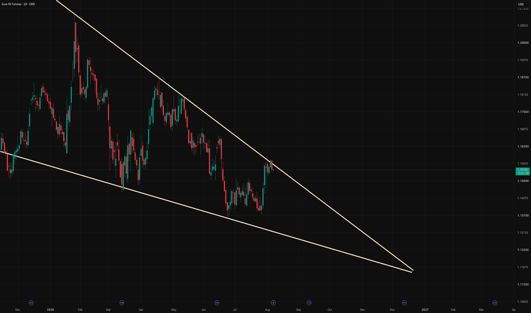
Task: Click the green current price label
Action: click(x=523, y=171)
